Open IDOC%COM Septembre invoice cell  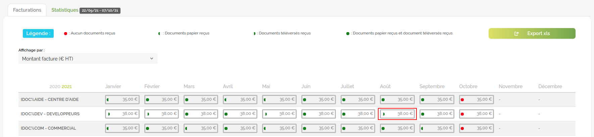pyautogui.click(x=437, y=128)
